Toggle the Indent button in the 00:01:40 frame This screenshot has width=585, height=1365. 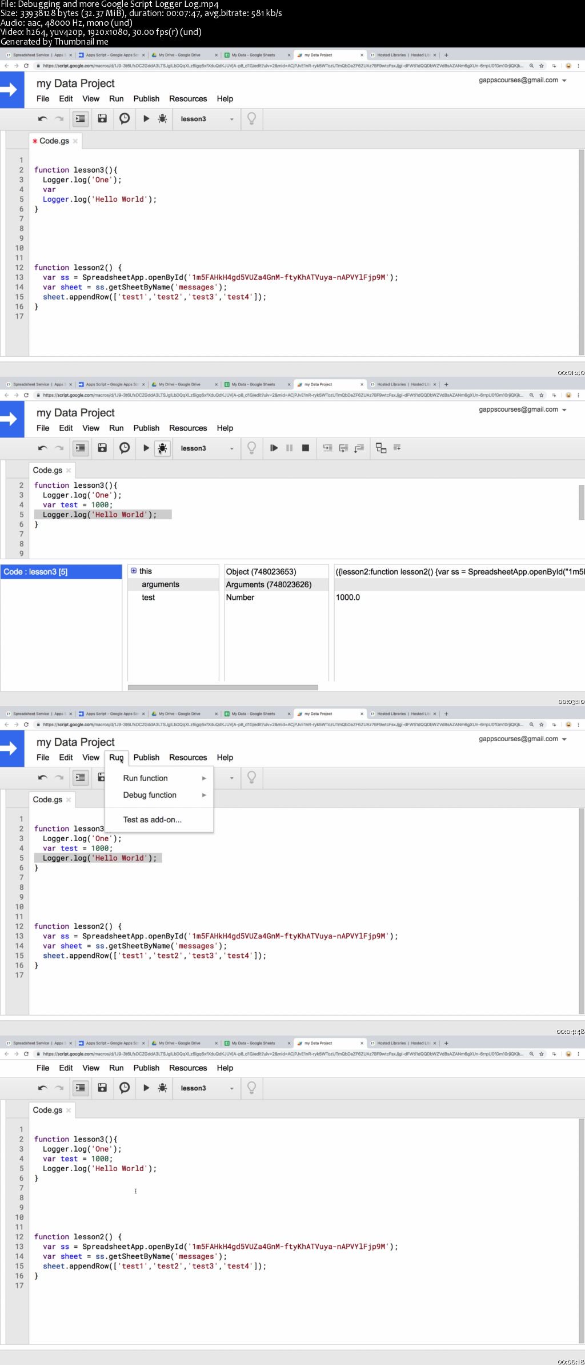pyautogui.click(x=81, y=119)
